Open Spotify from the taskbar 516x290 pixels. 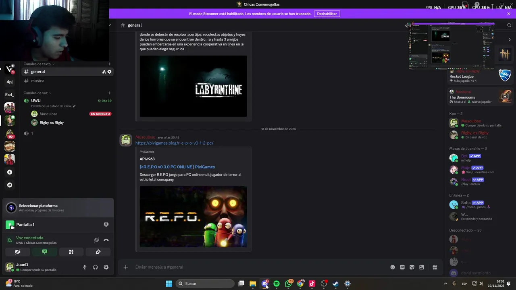click(277, 284)
